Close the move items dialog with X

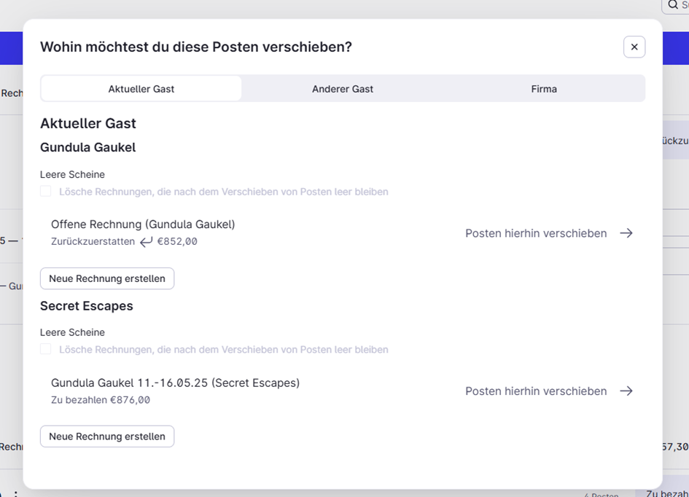tap(634, 47)
